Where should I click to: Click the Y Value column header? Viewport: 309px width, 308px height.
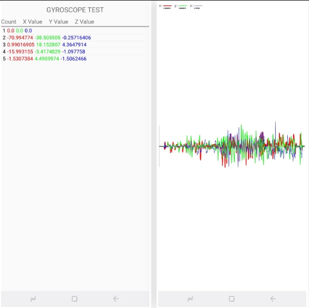[x=59, y=22]
